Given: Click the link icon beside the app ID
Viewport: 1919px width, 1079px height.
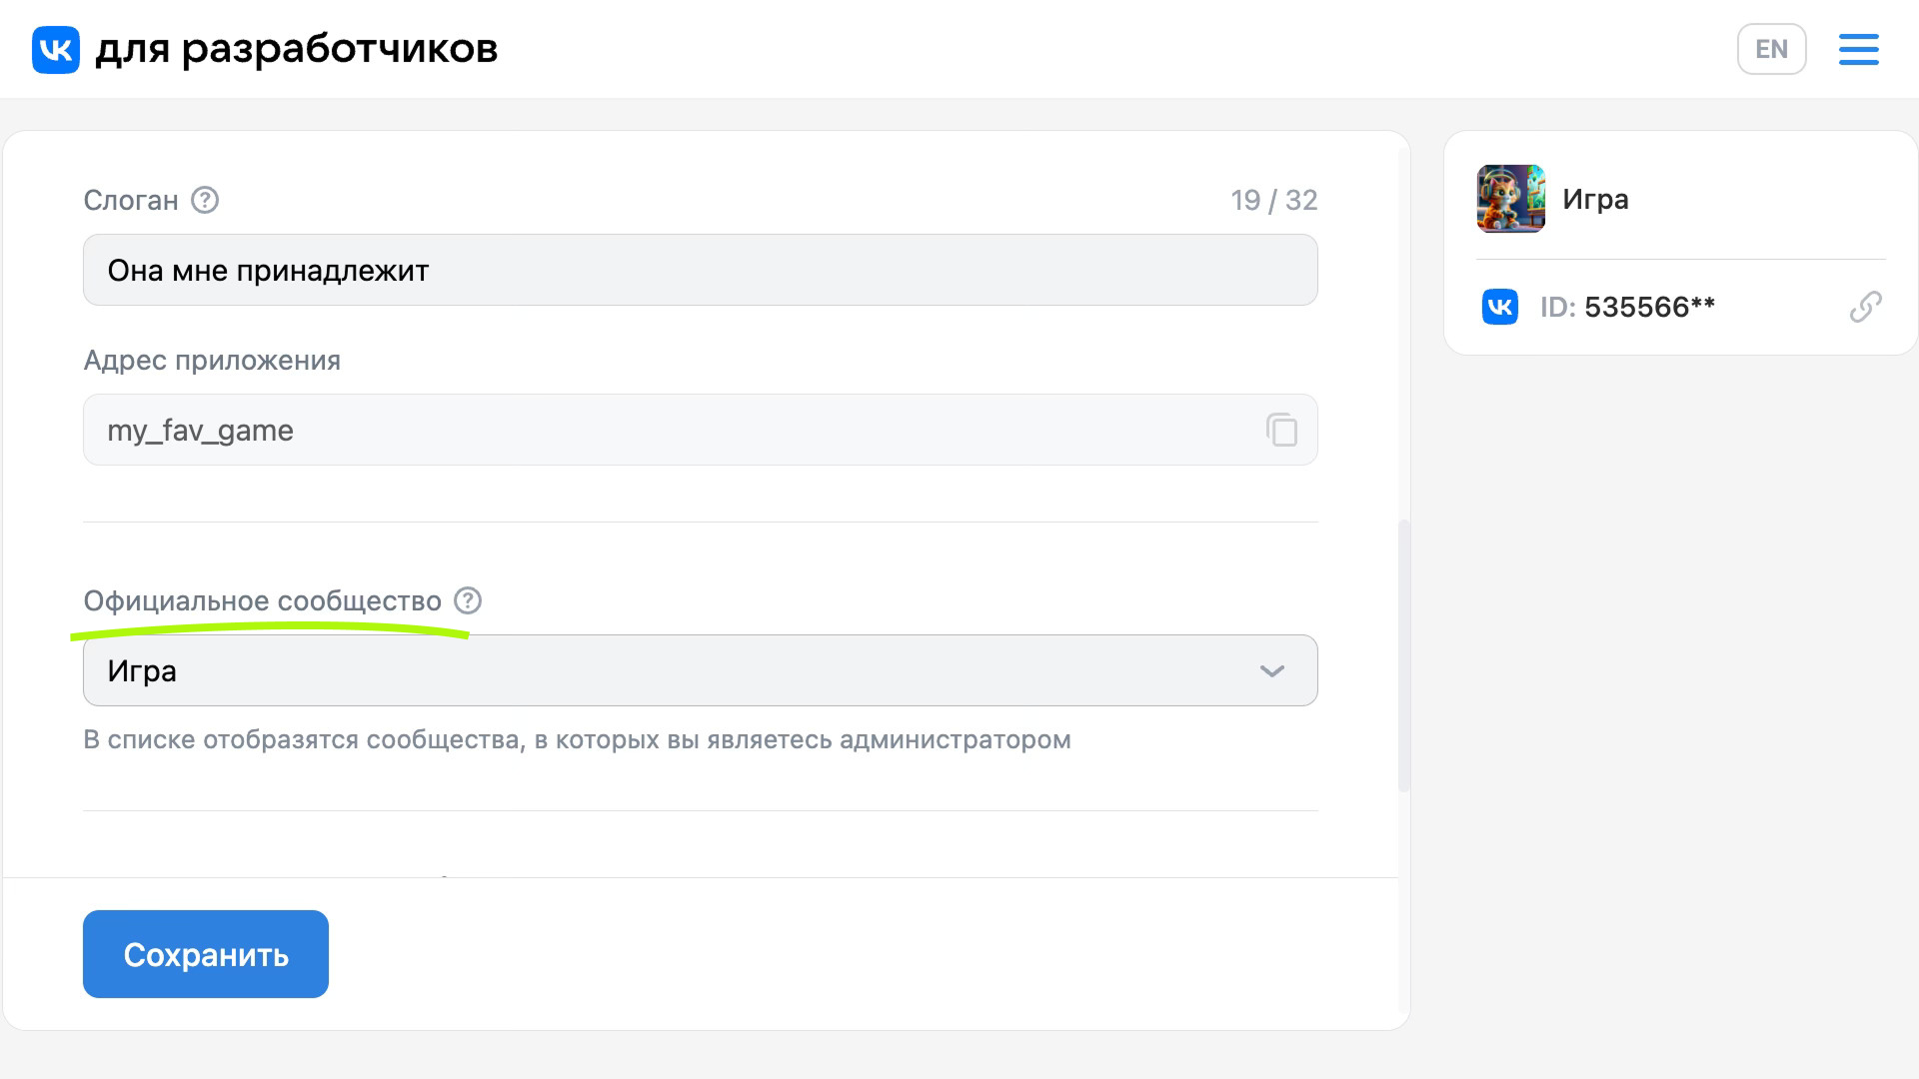Looking at the screenshot, I should (x=1865, y=307).
